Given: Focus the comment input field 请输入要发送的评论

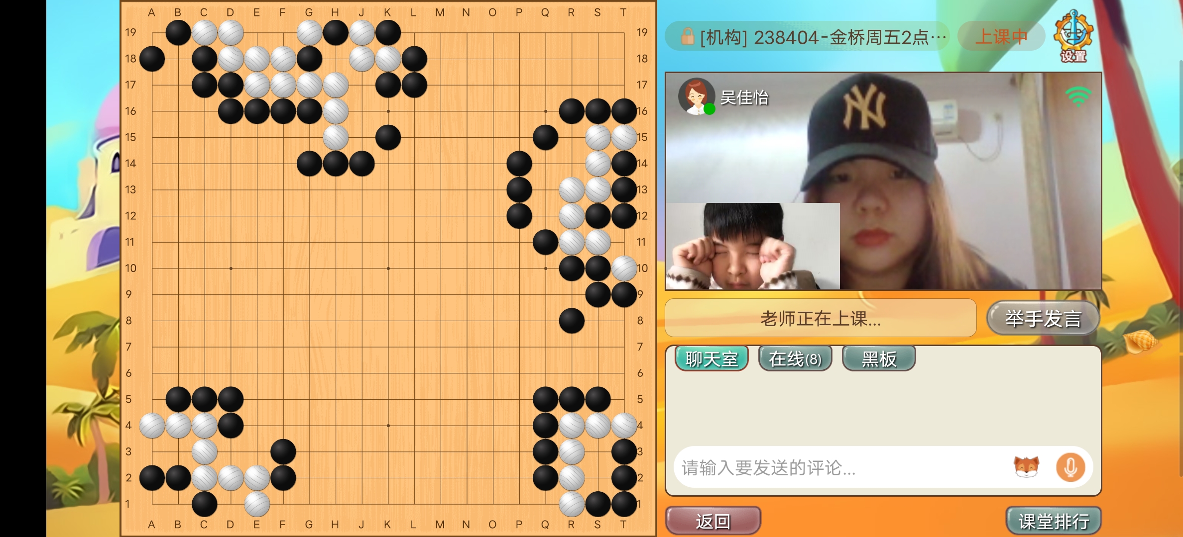Looking at the screenshot, I should (x=841, y=467).
